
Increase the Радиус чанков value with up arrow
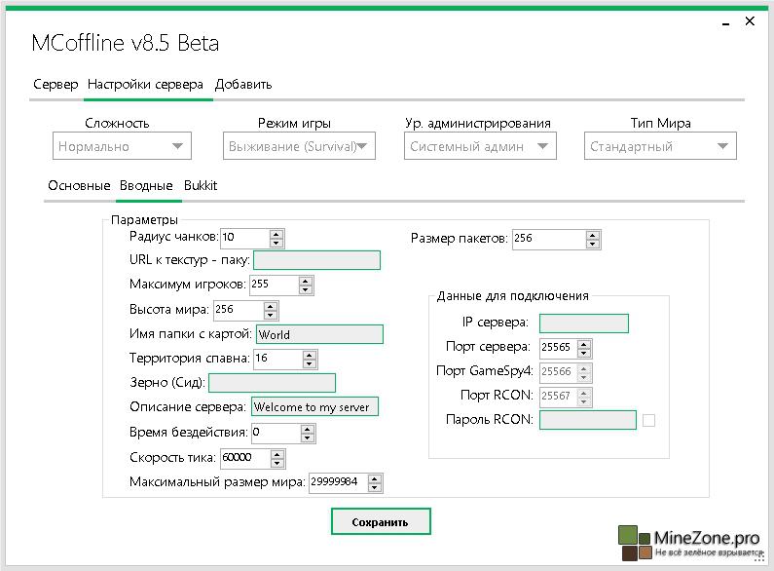[x=276, y=234]
